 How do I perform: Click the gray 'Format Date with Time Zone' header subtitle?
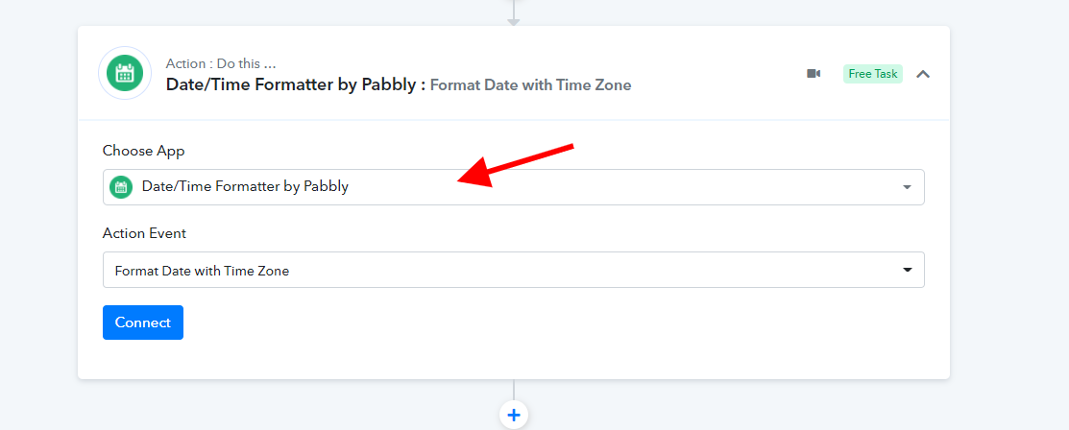pos(530,85)
